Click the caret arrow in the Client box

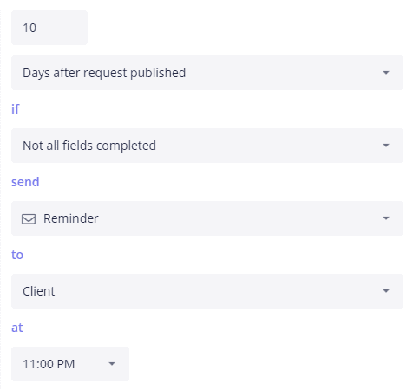pyautogui.click(x=386, y=291)
